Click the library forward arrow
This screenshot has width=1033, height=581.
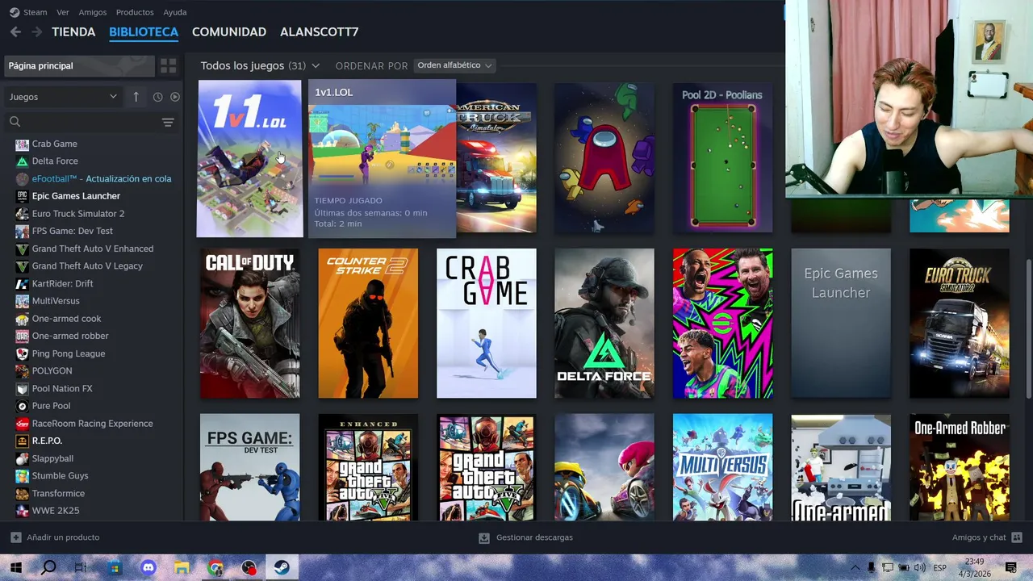click(x=36, y=31)
